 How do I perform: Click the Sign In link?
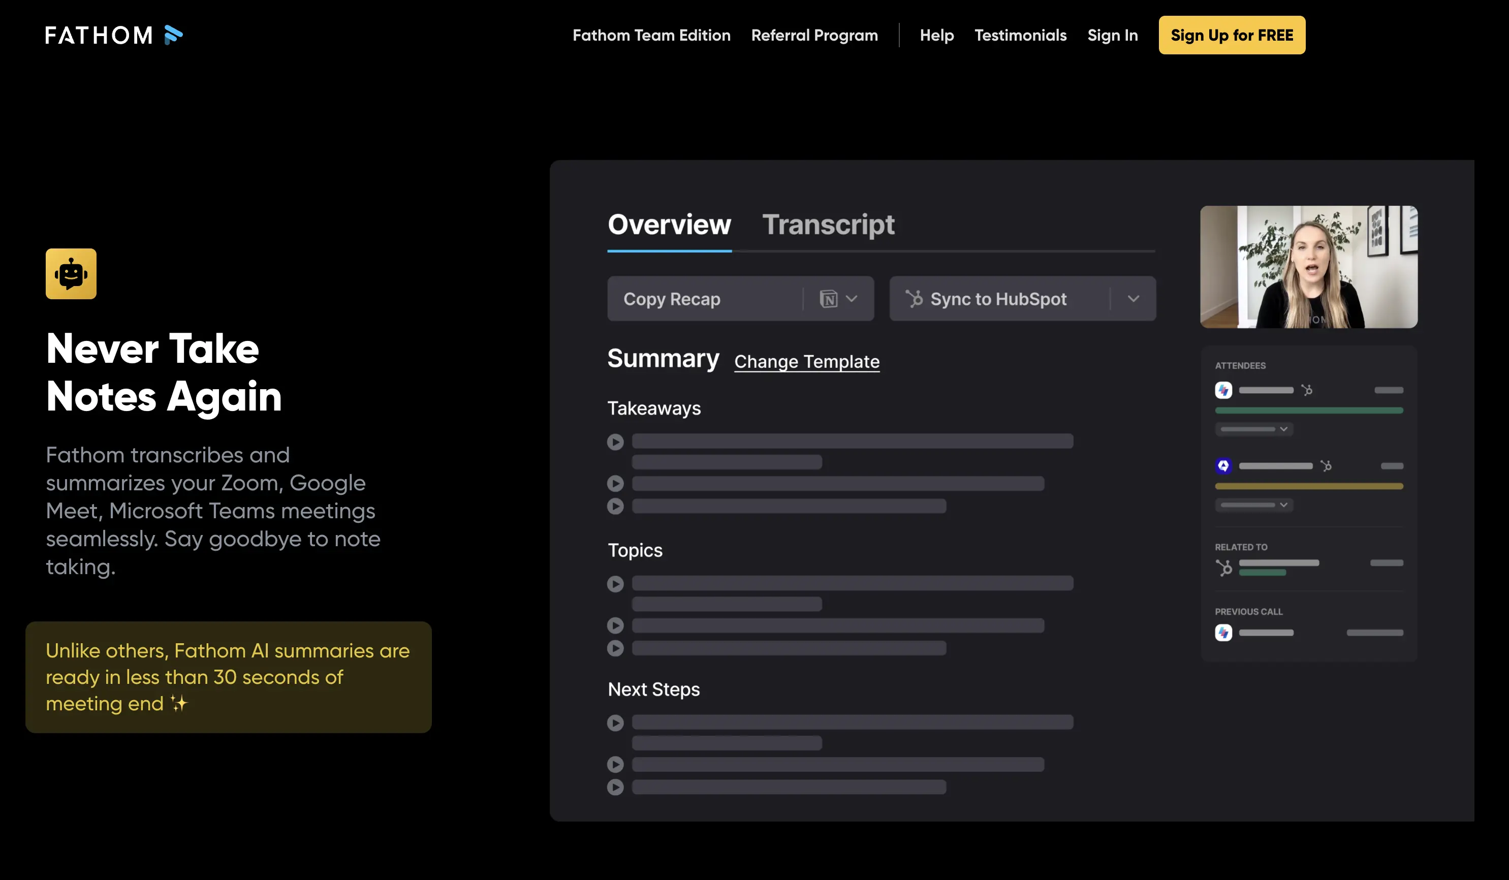click(1113, 36)
